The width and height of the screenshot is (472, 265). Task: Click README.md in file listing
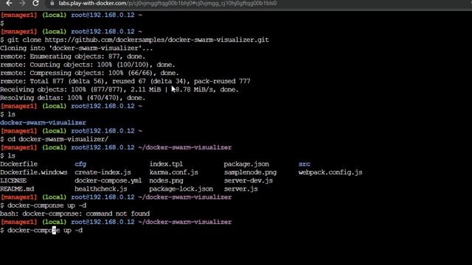click(17, 189)
